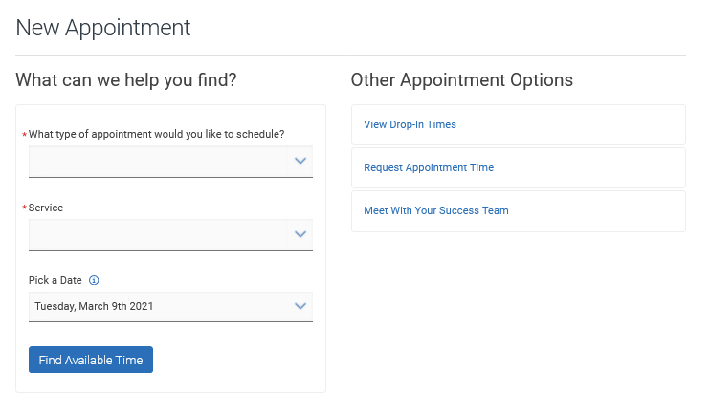Expand the appointment type dropdown arrow
Viewport: 710px width, 417px height.
coord(300,161)
